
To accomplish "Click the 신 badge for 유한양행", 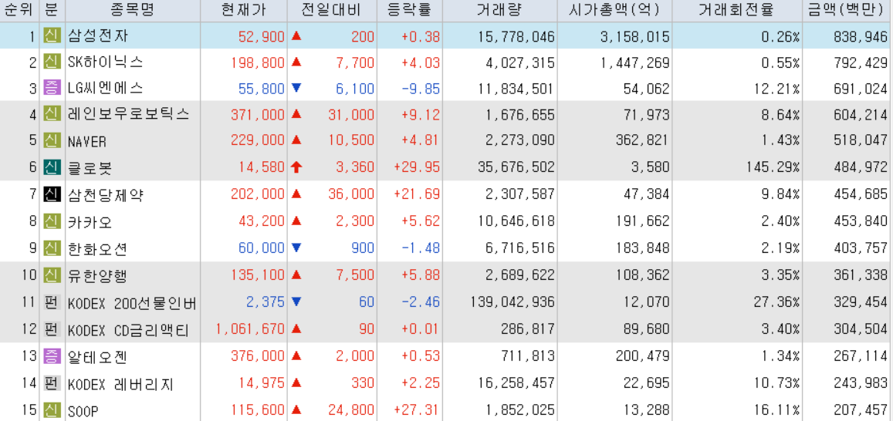I will [x=51, y=275].
